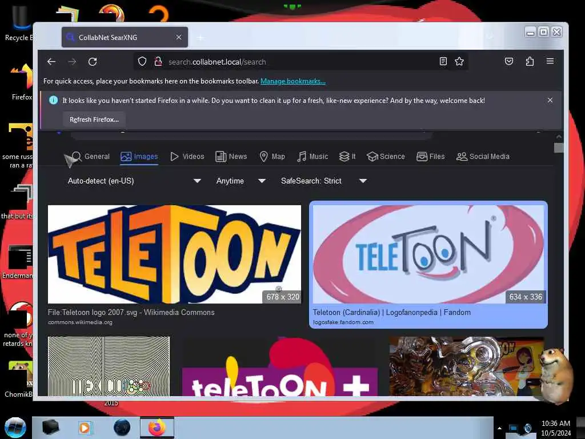This screenshot has width=585, height=439.
Task: Open the black folder taskbar icon
Action: [50, 428]
